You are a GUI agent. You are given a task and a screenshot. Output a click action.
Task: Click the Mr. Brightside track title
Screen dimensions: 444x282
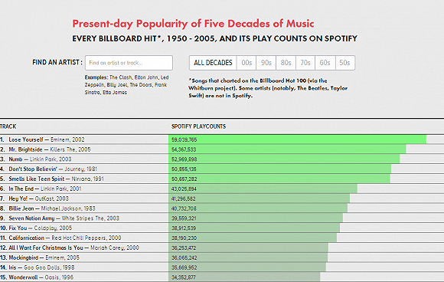(x=25, y=149)
